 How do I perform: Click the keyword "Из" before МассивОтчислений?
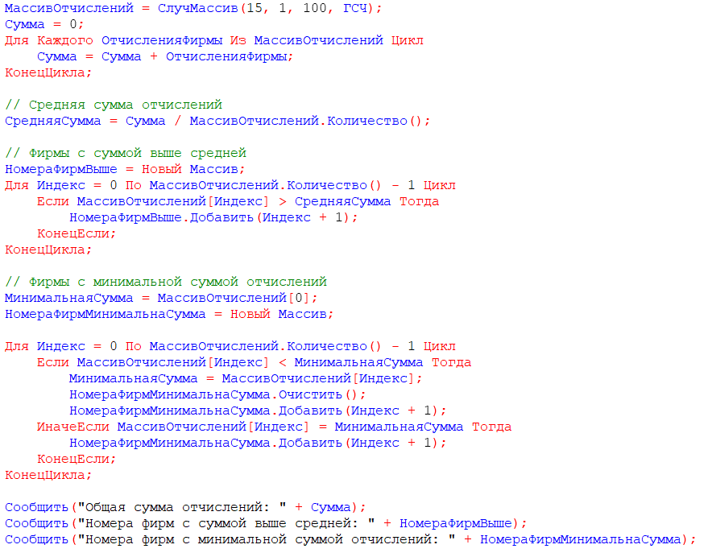tap(238, 40)
